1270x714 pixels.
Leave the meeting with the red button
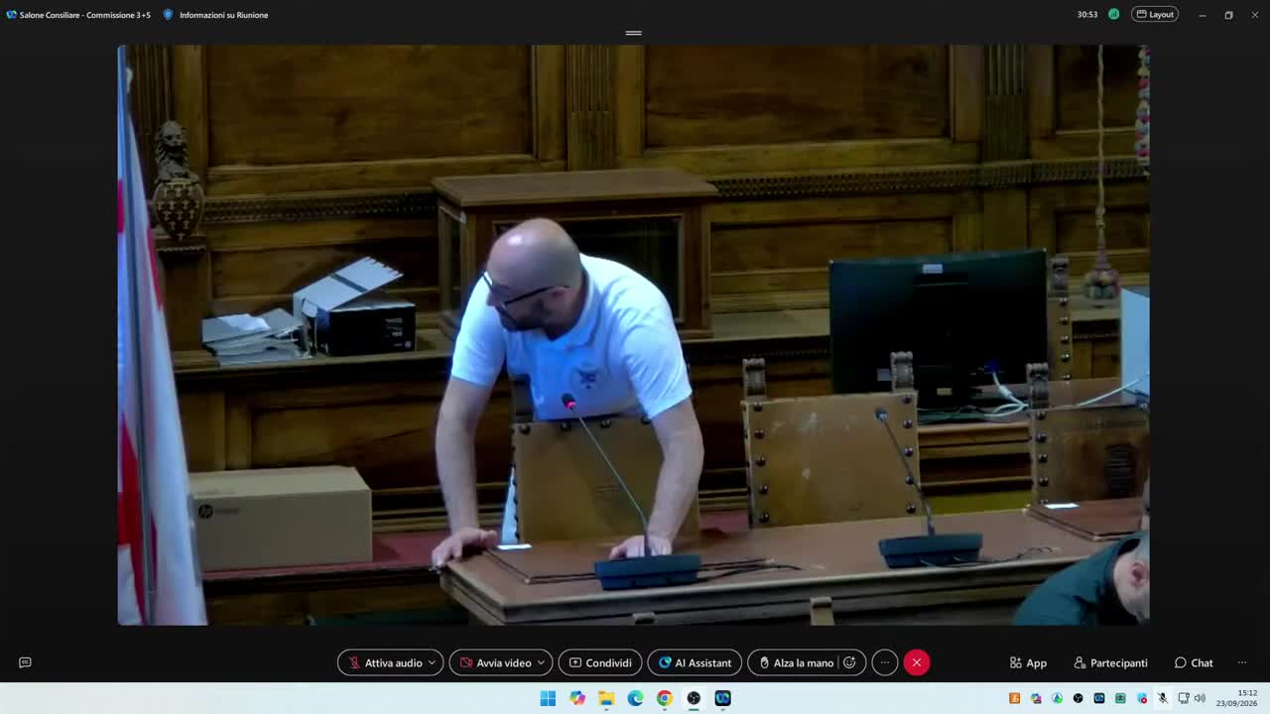pyautogui.click(x=917, y=662)
